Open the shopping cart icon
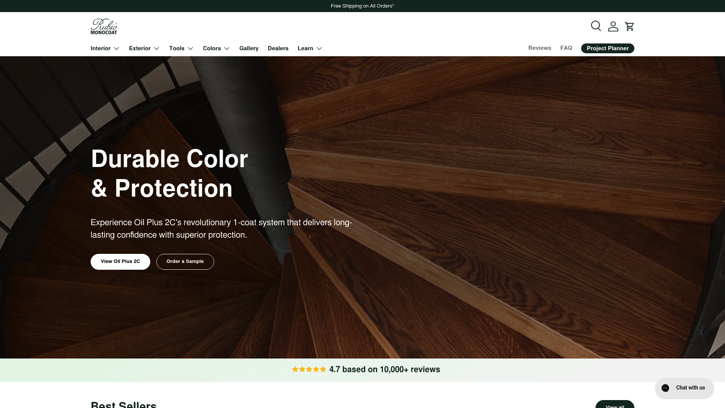This screenshot has height=408, width=725. pyautogui.click(x=630, y=26)
